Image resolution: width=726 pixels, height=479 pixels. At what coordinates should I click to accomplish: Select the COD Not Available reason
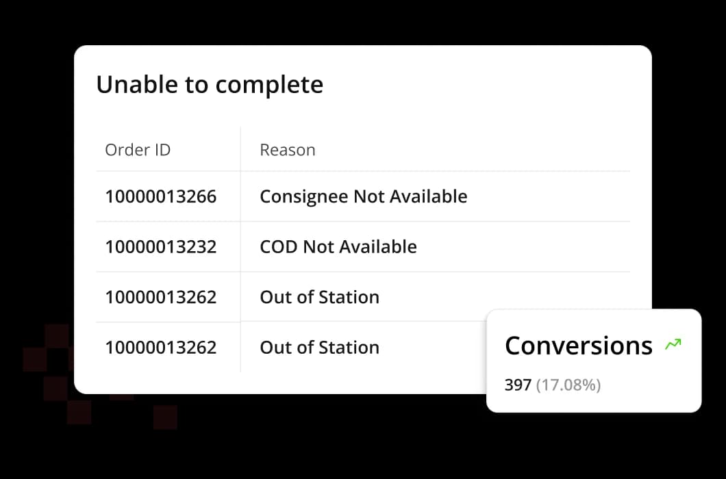click(x=338, y=246)
